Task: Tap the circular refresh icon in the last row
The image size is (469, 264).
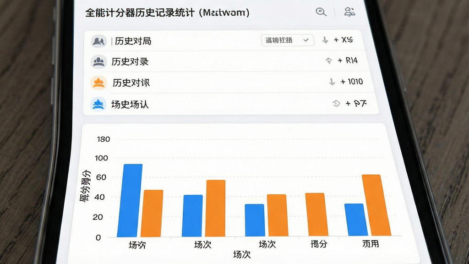Action: tap(337, 104)
